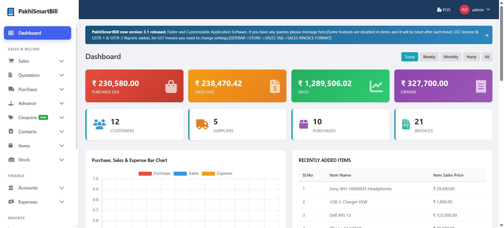Open the POS link in header

(444, 10)
